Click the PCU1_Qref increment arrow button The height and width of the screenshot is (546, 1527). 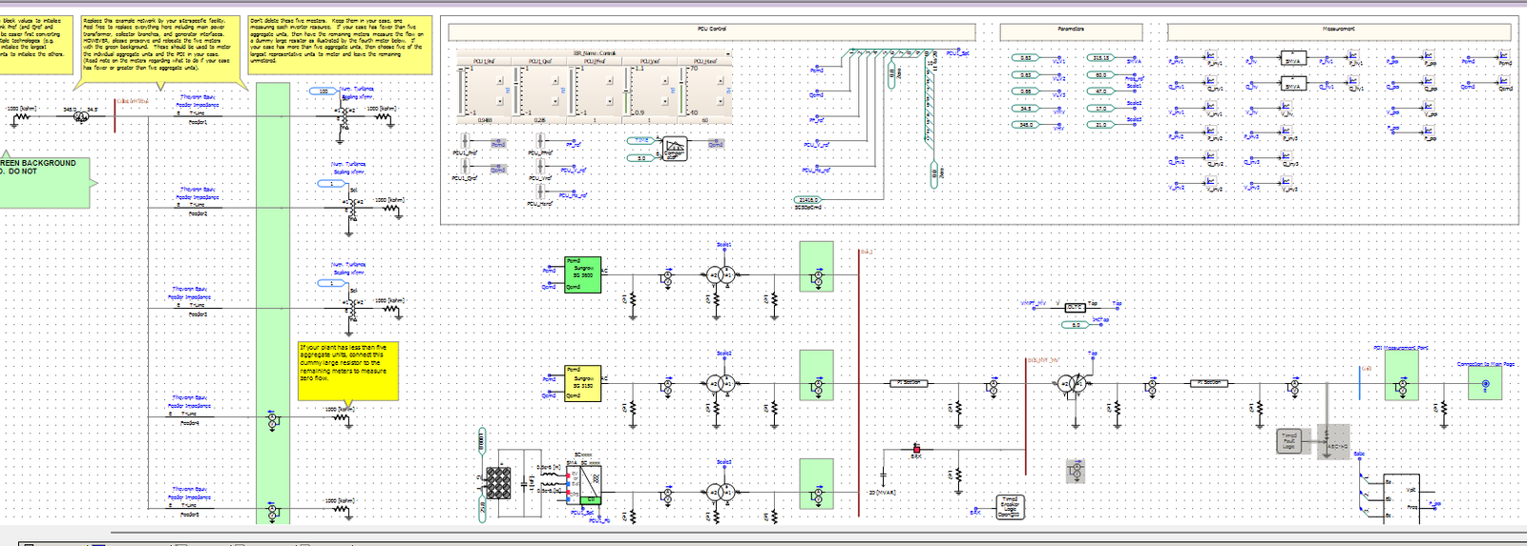(x=555, y=80)
